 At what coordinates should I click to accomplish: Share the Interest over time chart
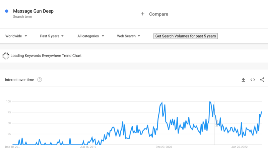click(x=262, y=80)
